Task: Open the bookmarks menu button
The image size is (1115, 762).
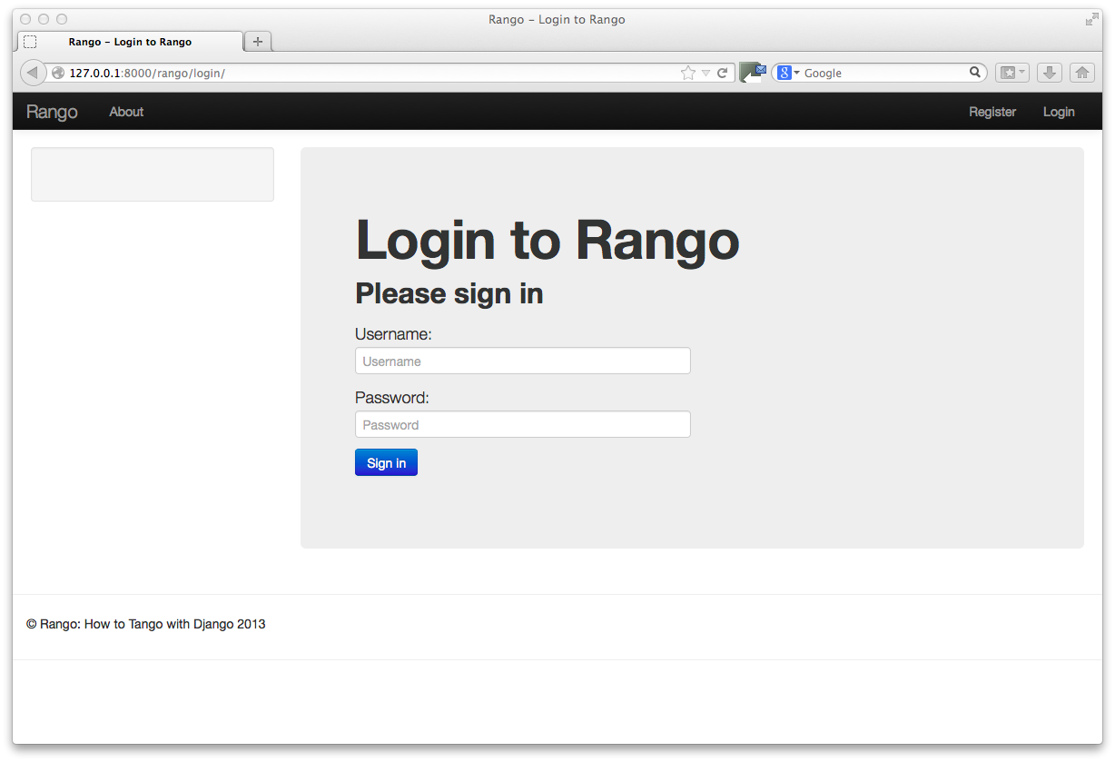Action: [1012, 73]
